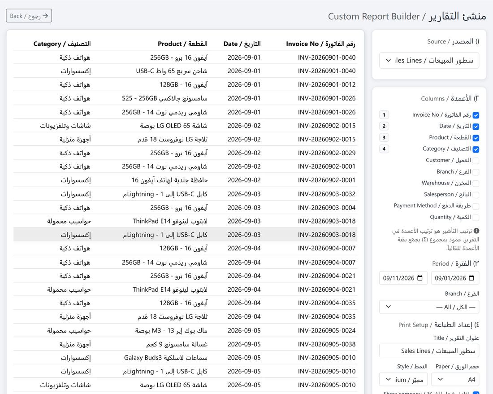Click invoice cell INV-20260904-0007 for آيفون 16 - 128GB
493x394 pixels.
[x=327, y=248]
